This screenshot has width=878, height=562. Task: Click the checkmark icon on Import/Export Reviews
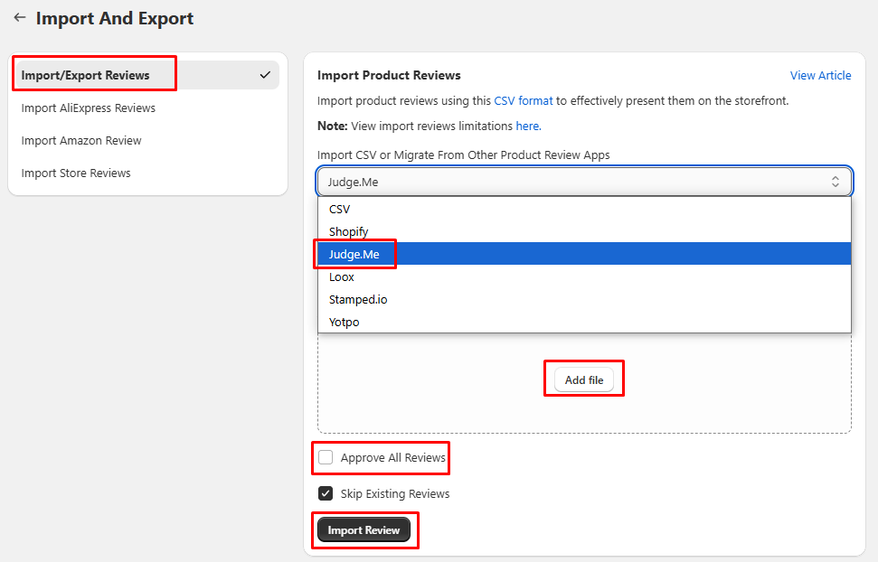tap(266, 75)
